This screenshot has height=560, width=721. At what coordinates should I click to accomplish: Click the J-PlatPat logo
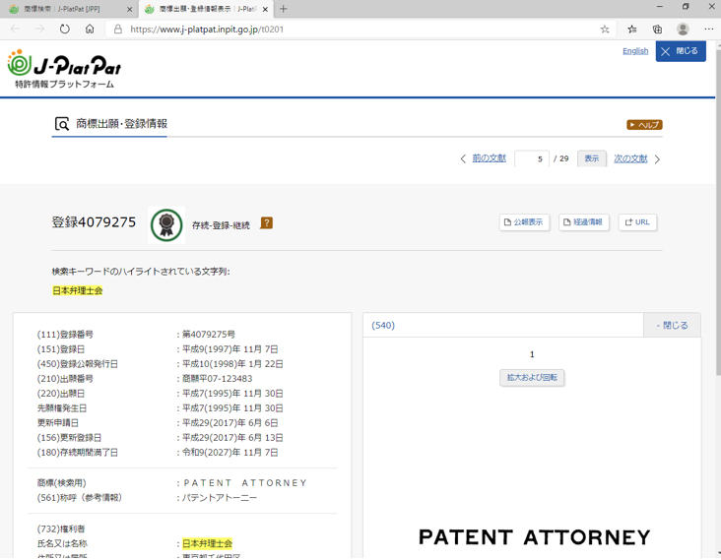(64, 69)
